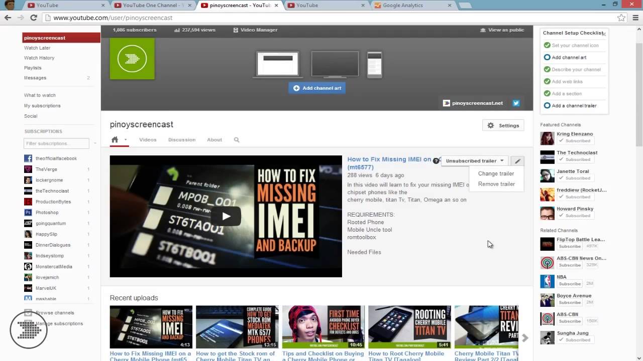The image size is (643, 361).
Task: Click the browser address bar
Action: 332,18
